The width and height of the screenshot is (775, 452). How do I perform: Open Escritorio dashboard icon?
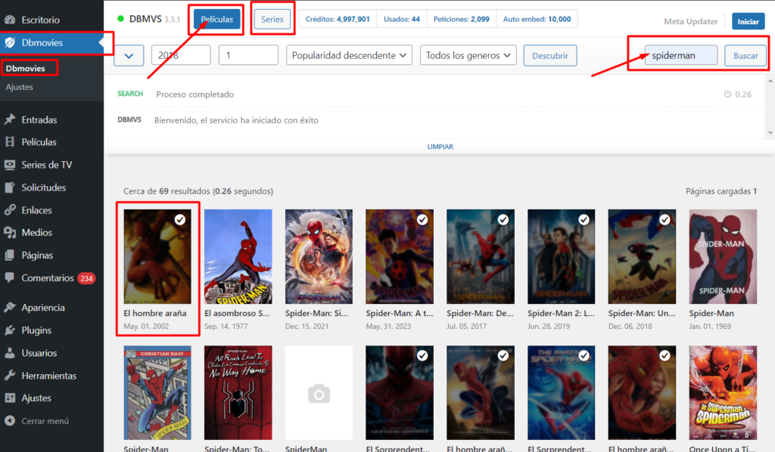click(10, 20)
